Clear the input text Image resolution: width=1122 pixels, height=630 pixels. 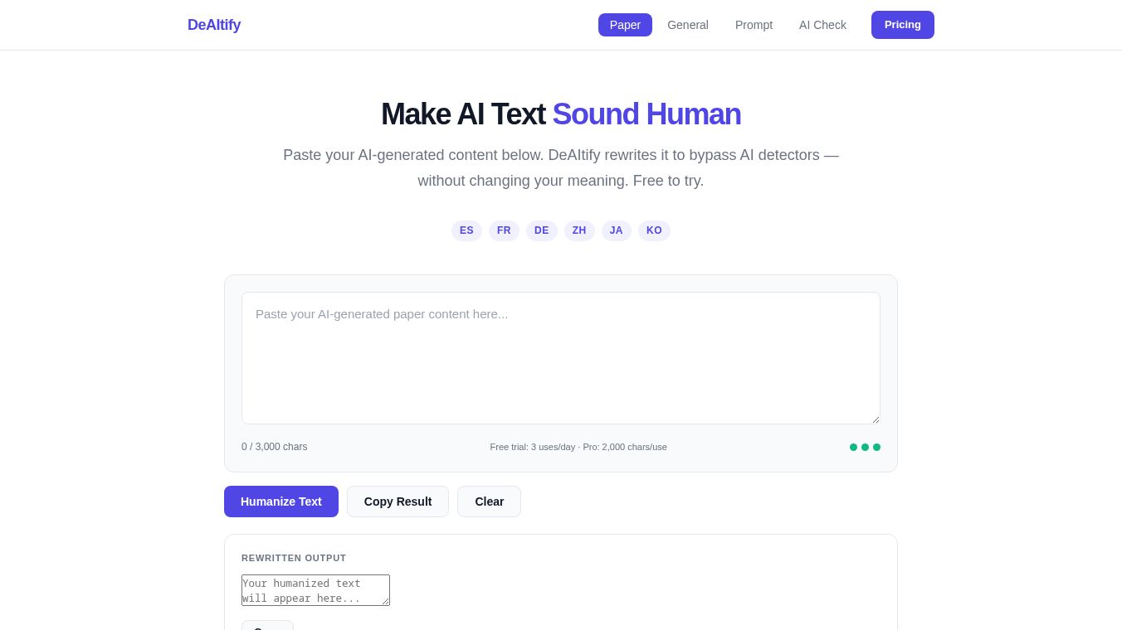tap(489, 502)
